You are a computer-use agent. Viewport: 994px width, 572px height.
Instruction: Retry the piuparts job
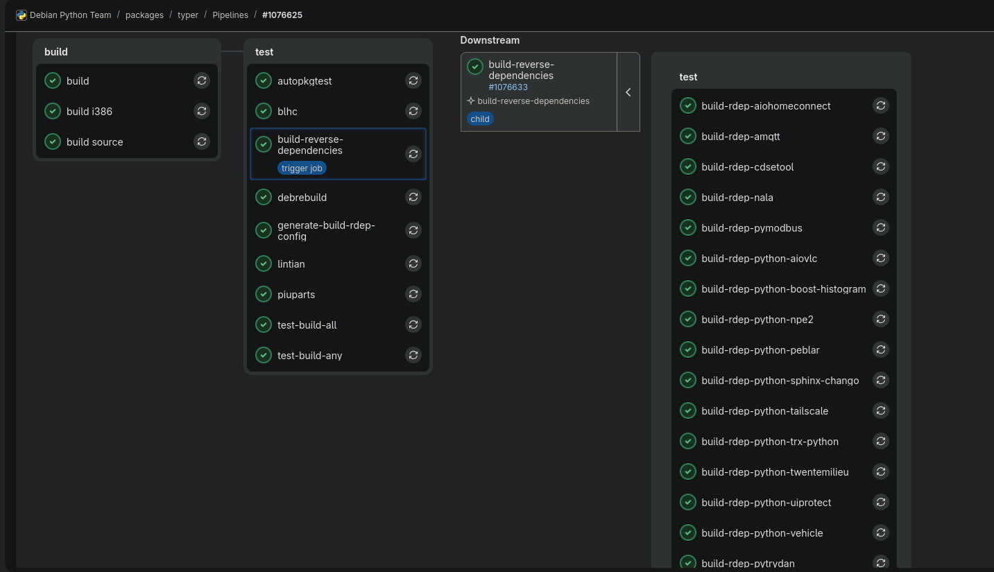413,294
